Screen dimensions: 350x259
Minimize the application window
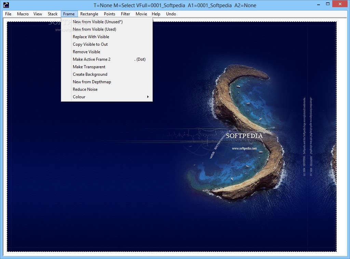[319, 4]
